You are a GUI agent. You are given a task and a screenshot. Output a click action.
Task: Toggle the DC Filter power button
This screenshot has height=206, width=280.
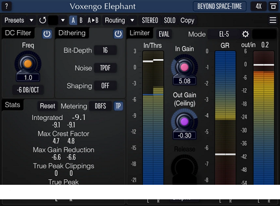(46, 34)
